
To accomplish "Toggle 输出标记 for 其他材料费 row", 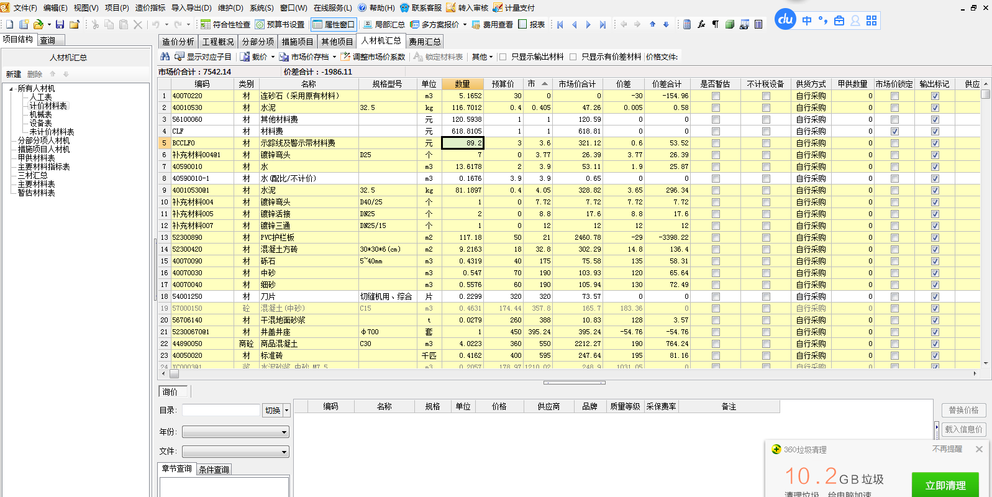I will [x=935, y=120].
